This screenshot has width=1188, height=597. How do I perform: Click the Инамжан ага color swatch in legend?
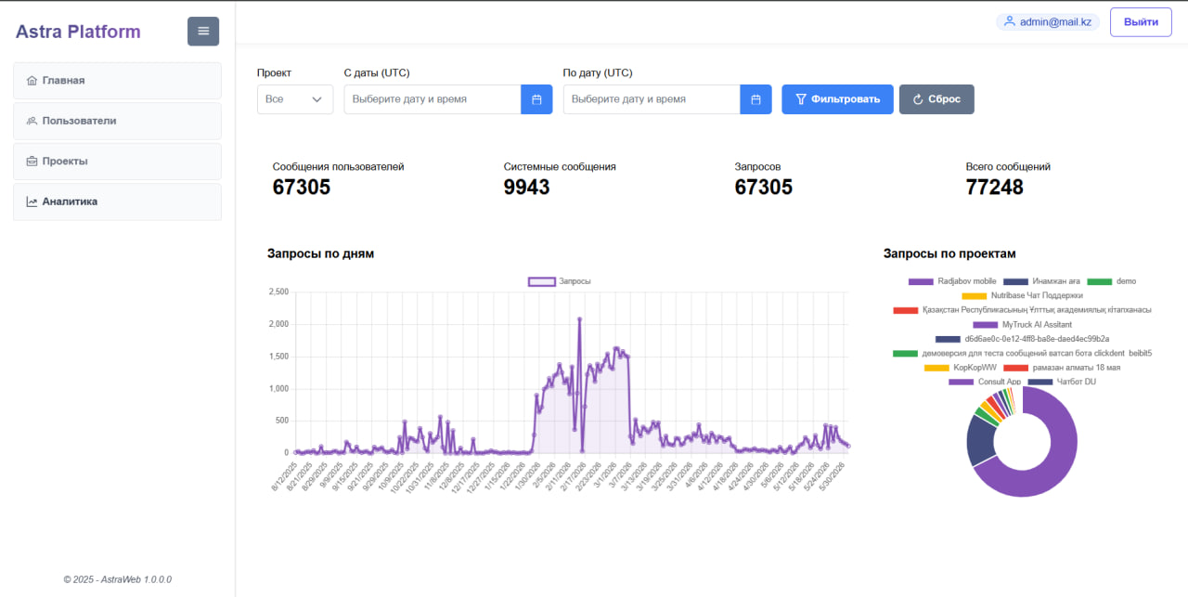click(x=1016, y=281)
